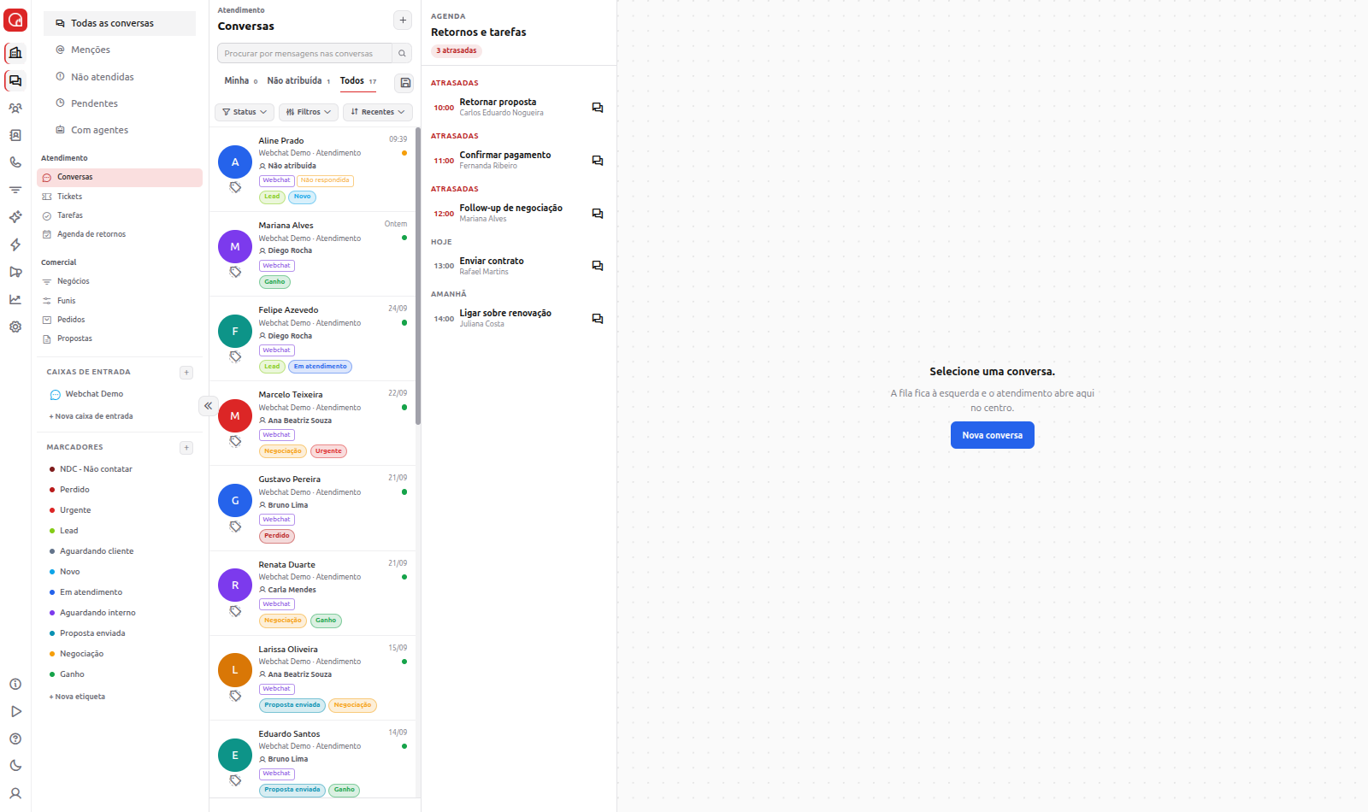
Task: Click the search magnifier icon in Conversas
Action: 402,53
